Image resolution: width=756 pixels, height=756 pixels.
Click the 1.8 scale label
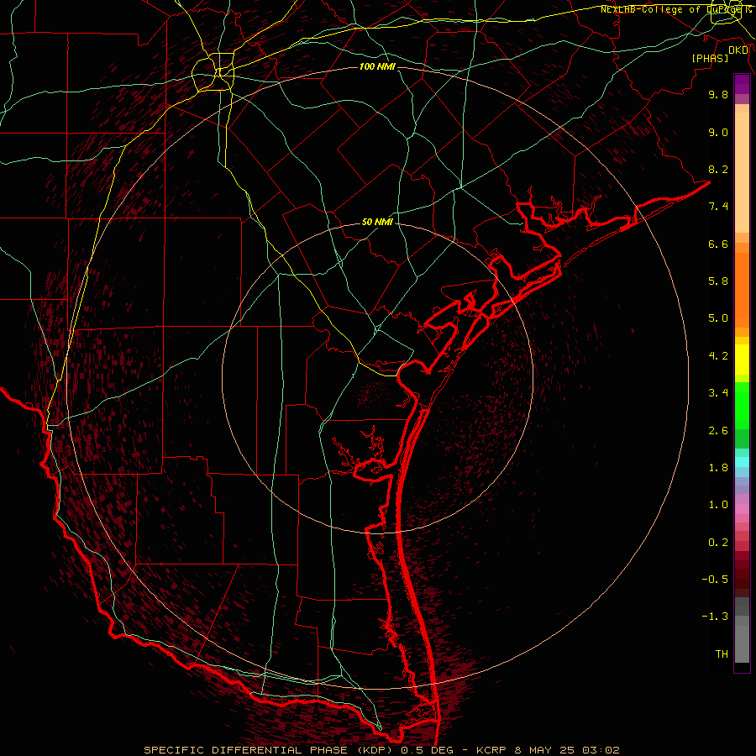718,468
